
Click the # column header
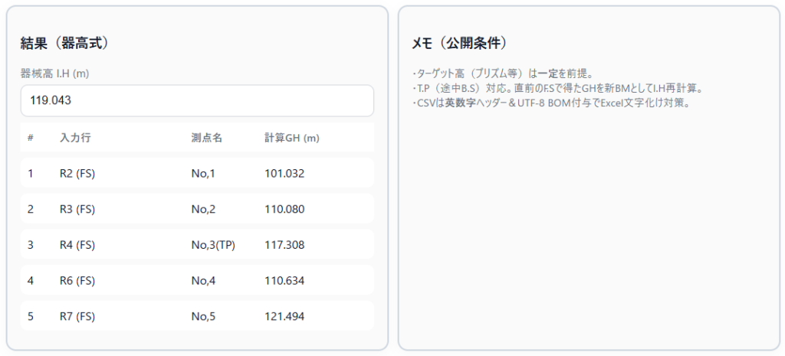coord(31,138)
